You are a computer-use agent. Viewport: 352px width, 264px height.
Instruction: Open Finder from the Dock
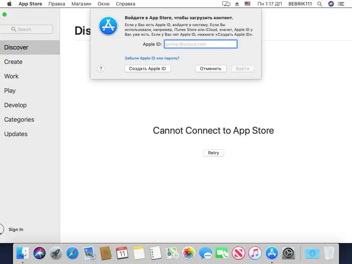tap(23, 253)
